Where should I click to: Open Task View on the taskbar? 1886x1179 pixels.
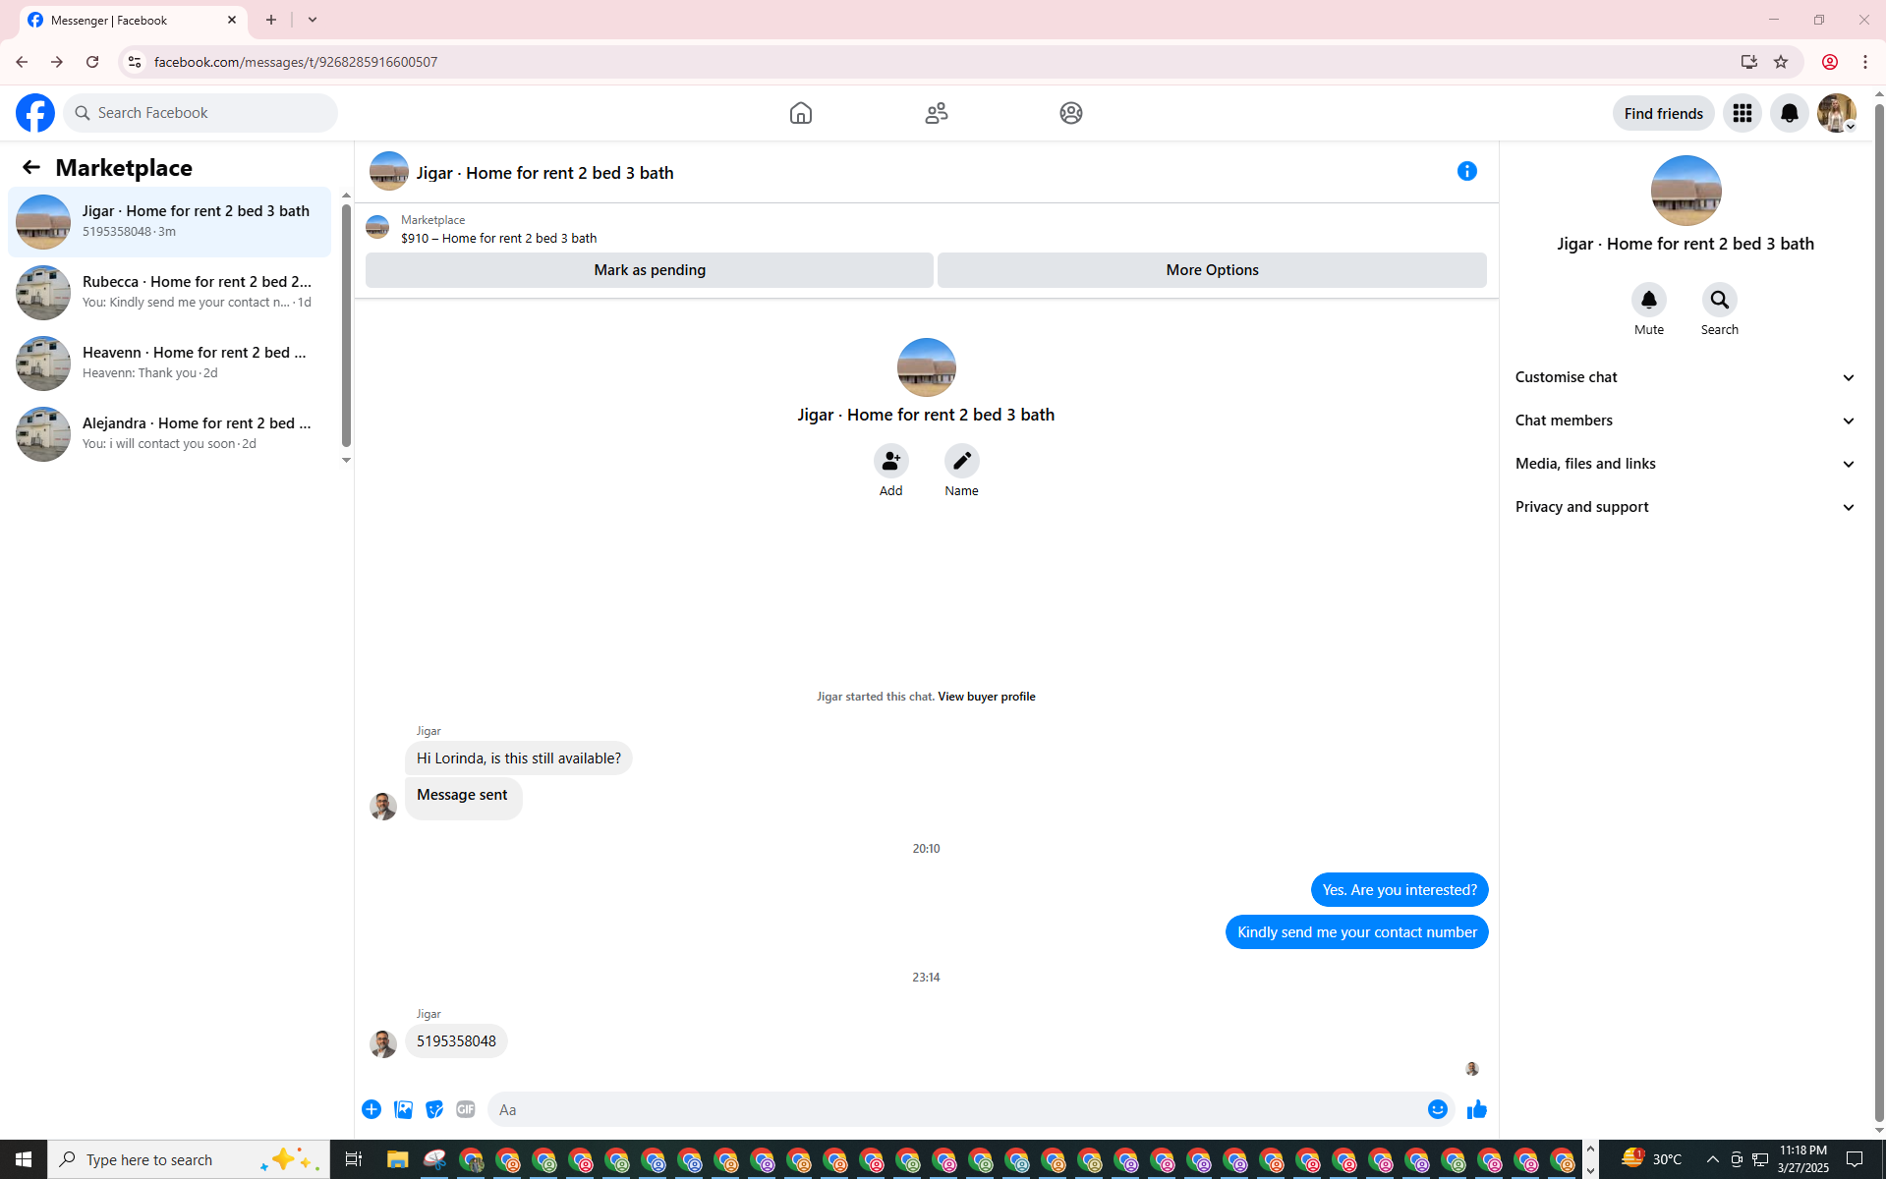353,1159
